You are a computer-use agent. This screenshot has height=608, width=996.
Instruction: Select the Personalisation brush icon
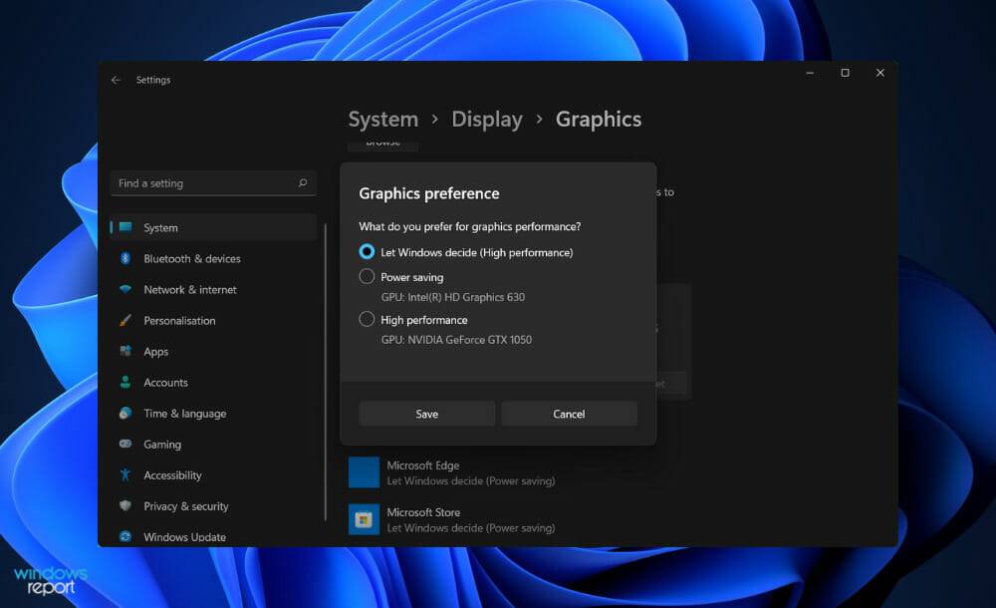pos(124,320)
